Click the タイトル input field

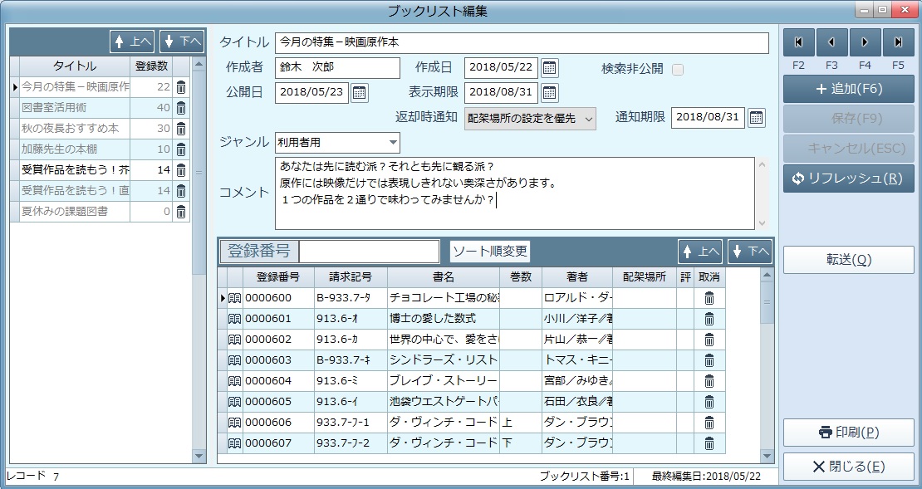[x=522, y=43]
